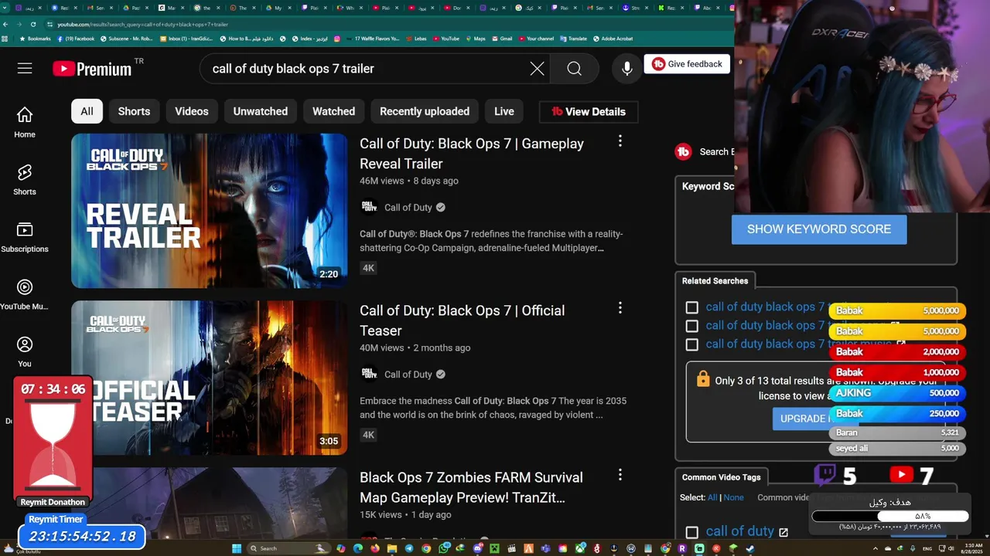Open Home in the sidebar
990x556 pixels.
point(25,122)
